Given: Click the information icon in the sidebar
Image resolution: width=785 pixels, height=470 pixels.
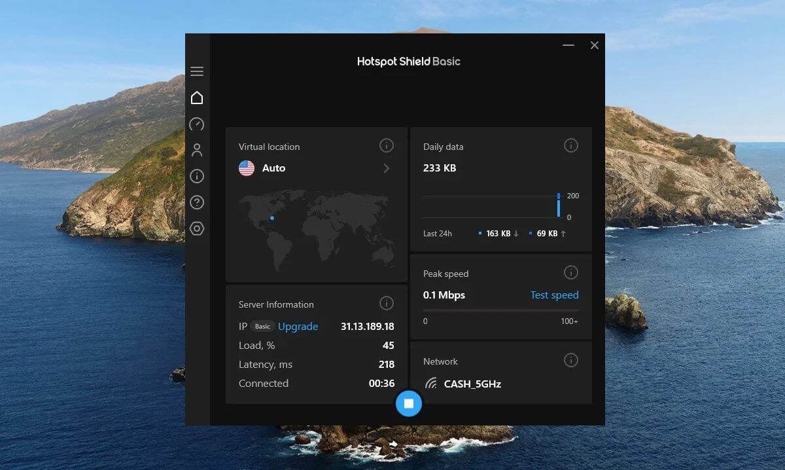Looking at the screenshot, I should coord(197,176).
